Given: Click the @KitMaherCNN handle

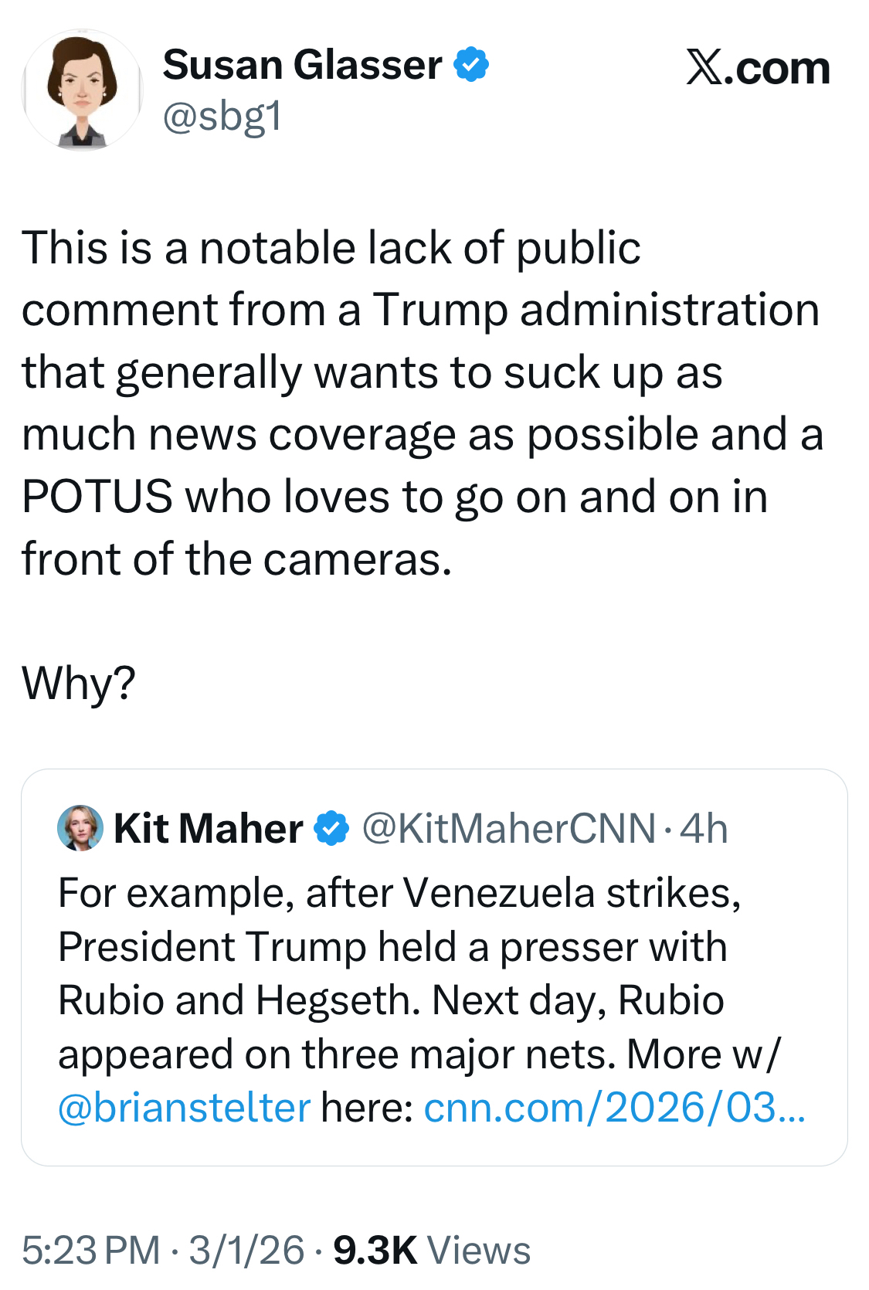Looking at the screenshot, I should pos(508,829).
